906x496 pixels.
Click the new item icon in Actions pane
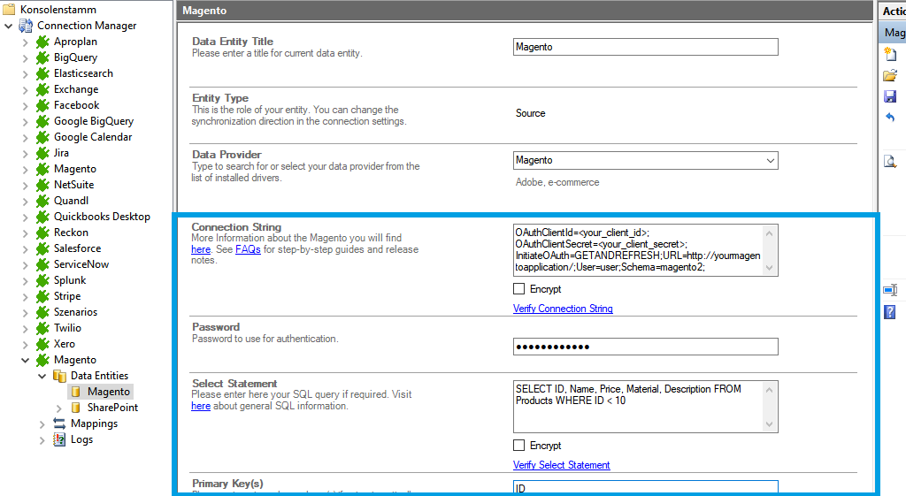tap(890, 54)
